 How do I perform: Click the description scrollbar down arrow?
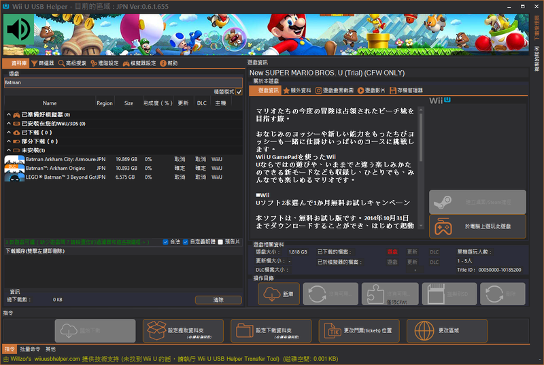pyautogui.click(x=421, y=226)
